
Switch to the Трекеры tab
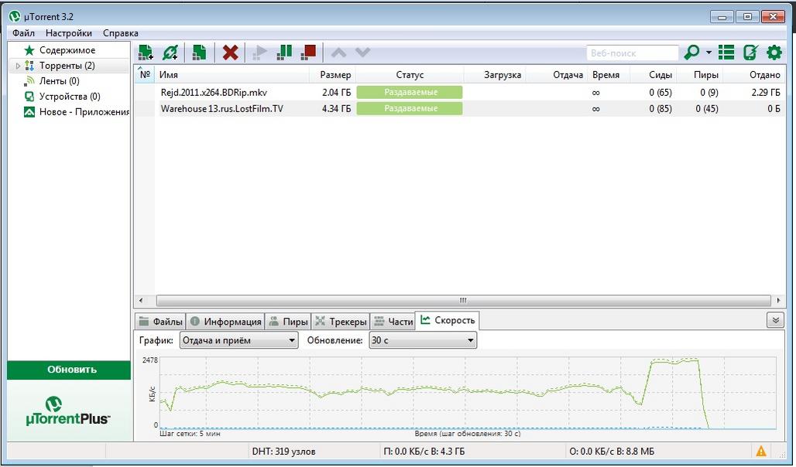341,322
